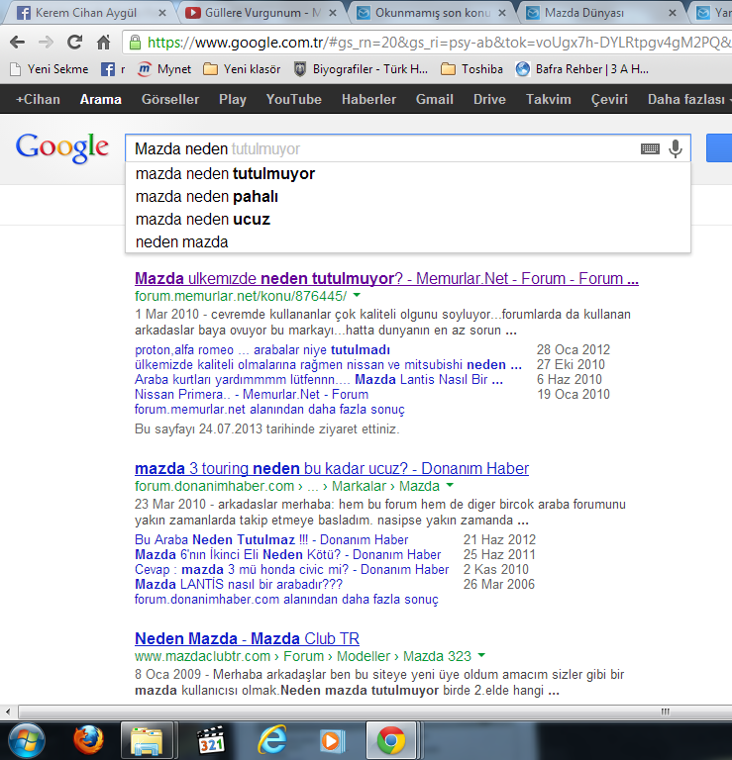732x760 pixels.
Task: Open Neden Mazda - Mazda Club TR result
Action: [x=247, y=639]
